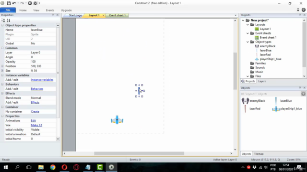Collapse the Files folder
The height and width of the screenshot is (172, 307).
(248, 76)
